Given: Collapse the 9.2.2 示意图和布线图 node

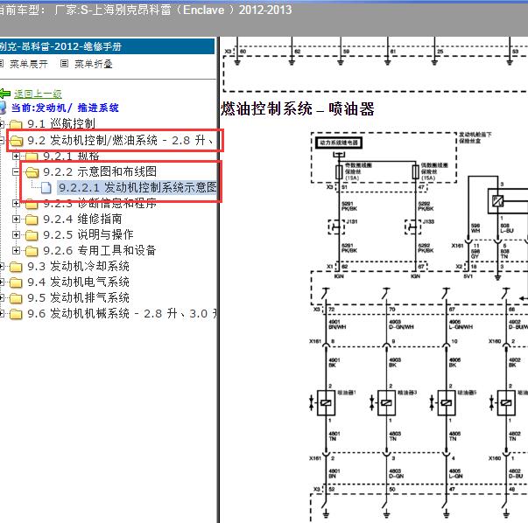Looking at the screenshot, I should (x=16, y=172).
